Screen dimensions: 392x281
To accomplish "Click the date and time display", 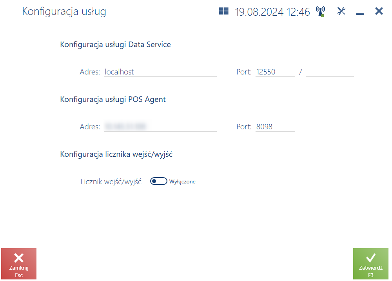I will point(272,12).
